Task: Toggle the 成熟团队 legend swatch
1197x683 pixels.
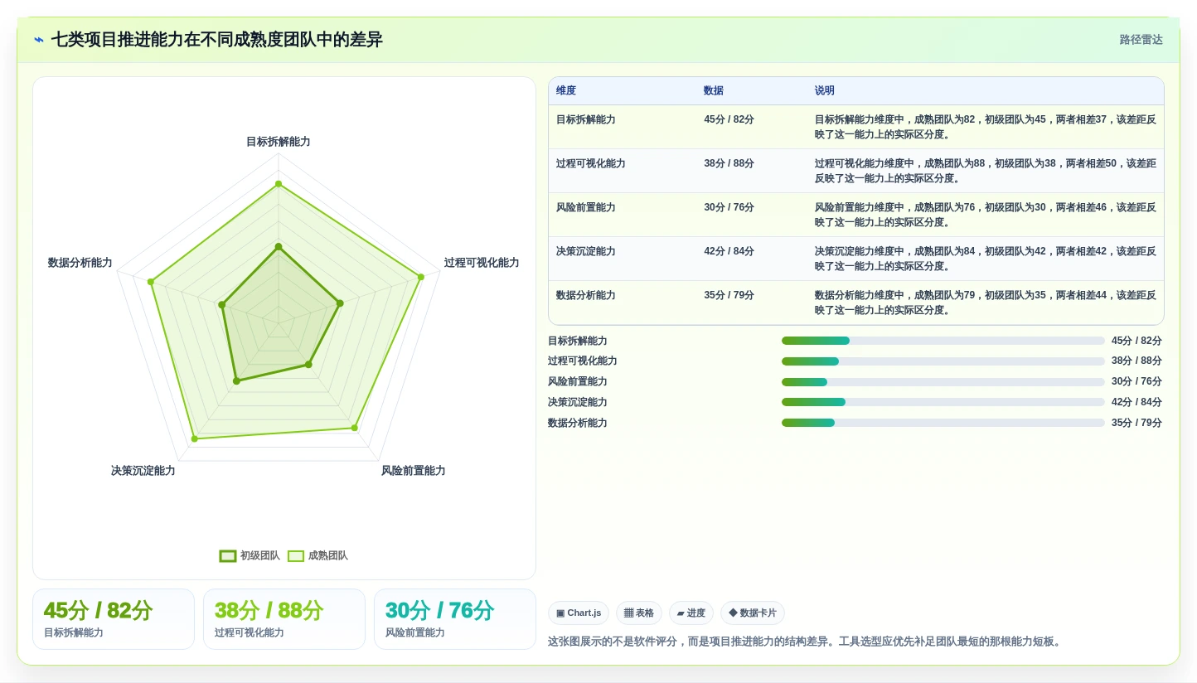Action: coord(296,556)
